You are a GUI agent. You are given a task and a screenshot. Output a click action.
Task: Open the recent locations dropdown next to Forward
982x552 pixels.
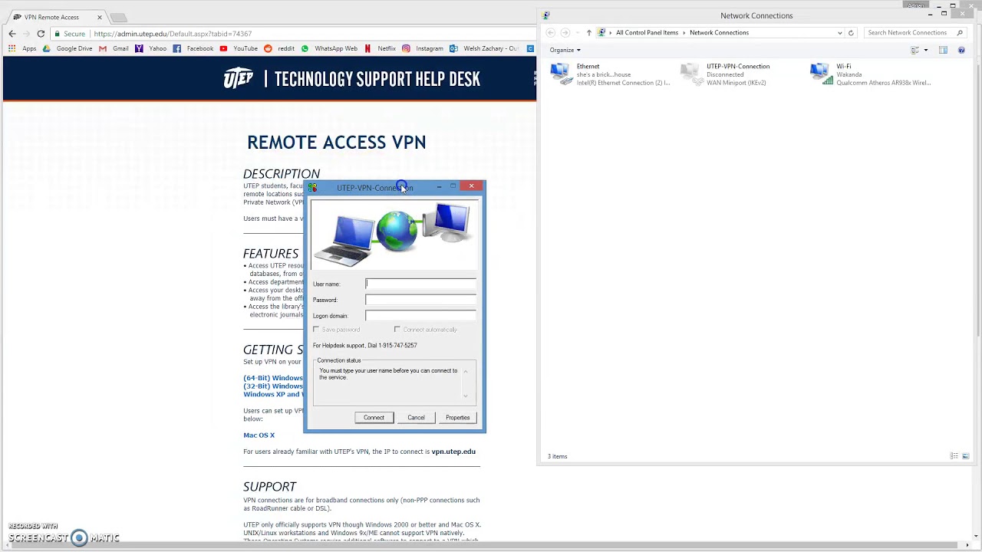(x=577, y=32)
